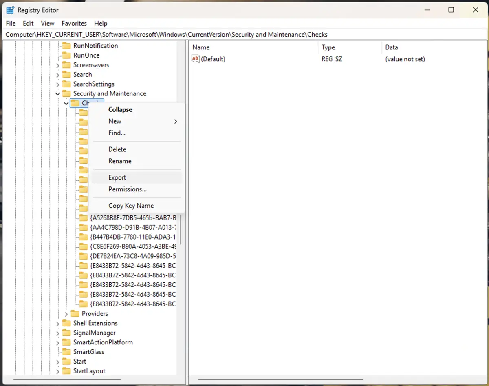Screen dimensions: 489x386
Task: Expand the Shell Extensions key
Action: point(57,323)
